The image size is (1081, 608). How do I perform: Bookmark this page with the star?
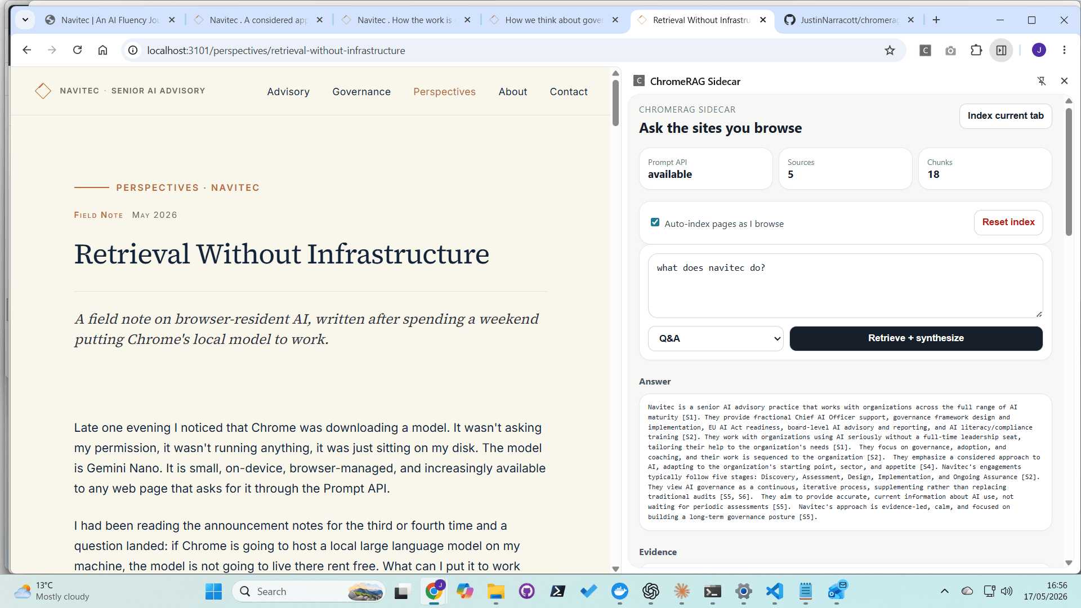[890, 51]
